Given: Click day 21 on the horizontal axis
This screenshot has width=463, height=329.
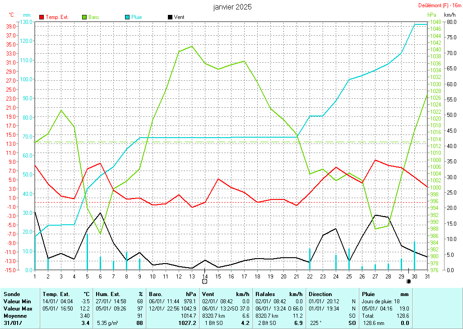Looking at the screenshot, I should pyautogui.click(x=296, y=276).
